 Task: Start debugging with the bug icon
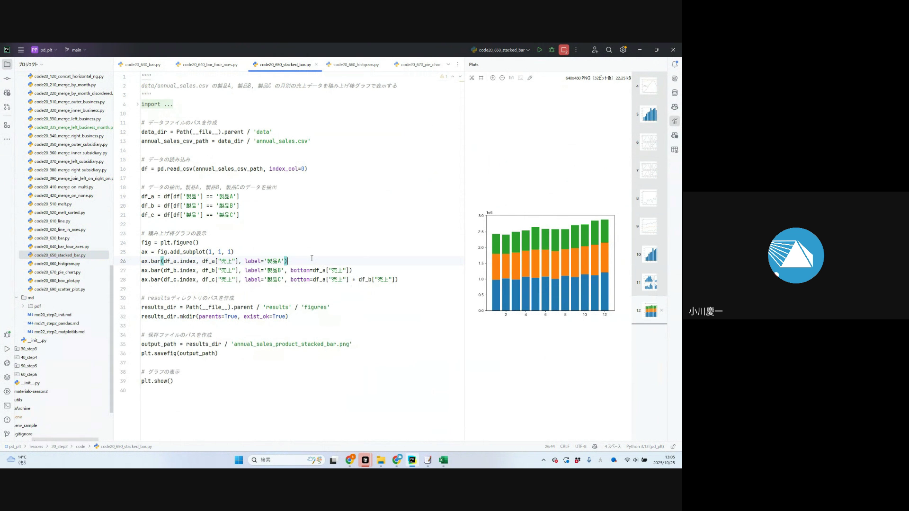(x=552, y=50)
